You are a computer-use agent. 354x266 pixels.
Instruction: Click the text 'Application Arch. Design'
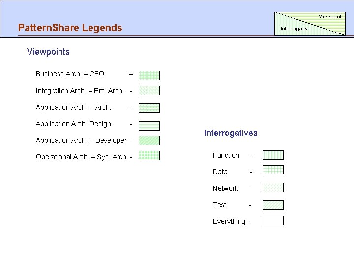click(73, 124)
